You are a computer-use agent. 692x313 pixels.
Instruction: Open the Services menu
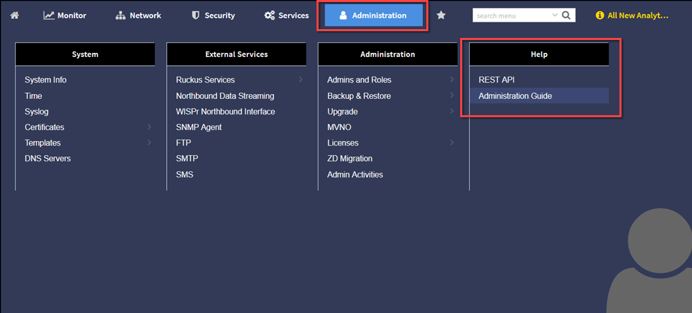[x=287, y=16]
